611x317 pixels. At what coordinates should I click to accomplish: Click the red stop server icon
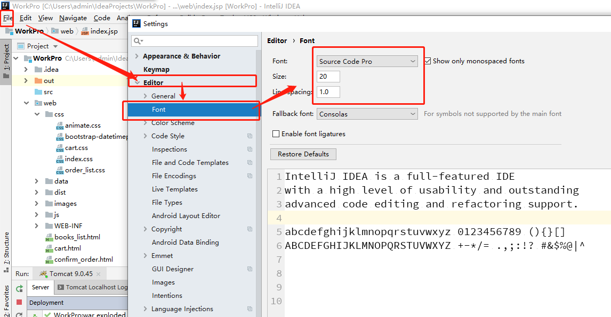tap(19, 302)
